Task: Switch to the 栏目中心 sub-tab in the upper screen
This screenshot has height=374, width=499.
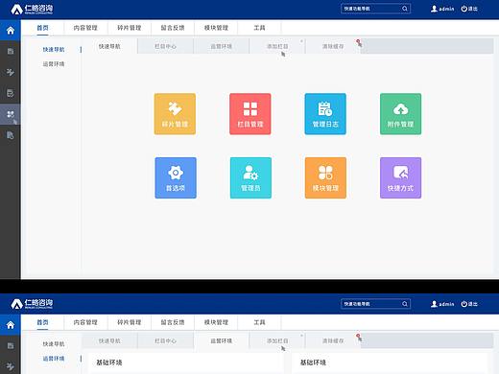Action: 165,46
